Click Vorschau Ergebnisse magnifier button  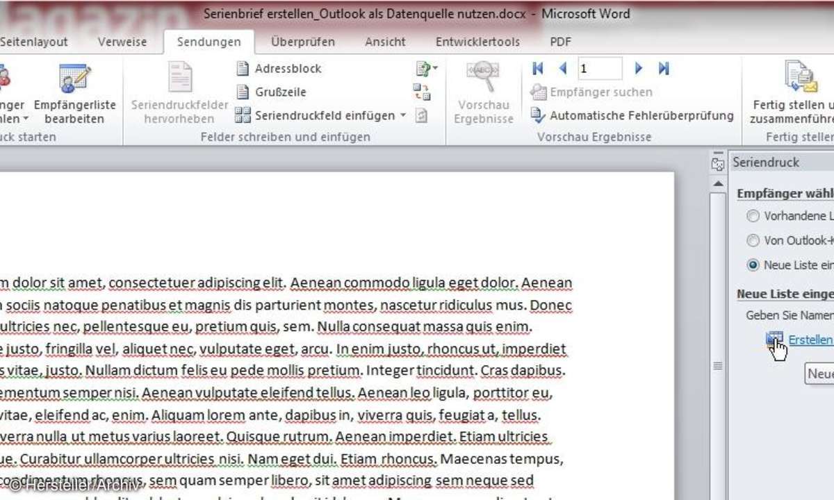tap(484, 94)
